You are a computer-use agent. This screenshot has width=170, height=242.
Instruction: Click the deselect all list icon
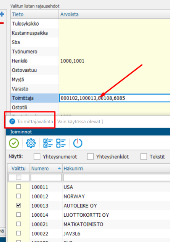click(x=61, y=143)
